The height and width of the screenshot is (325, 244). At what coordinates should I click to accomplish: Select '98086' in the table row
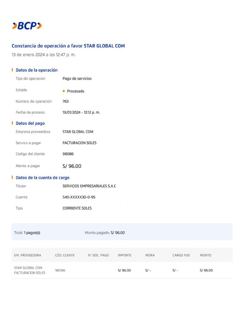tap(60, 270)
